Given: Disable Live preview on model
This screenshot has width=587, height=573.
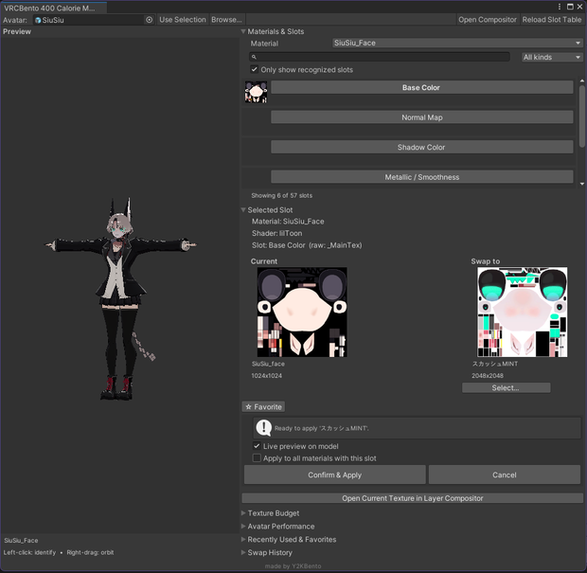Looking at the screenshot, I should [x=257, y=446].
